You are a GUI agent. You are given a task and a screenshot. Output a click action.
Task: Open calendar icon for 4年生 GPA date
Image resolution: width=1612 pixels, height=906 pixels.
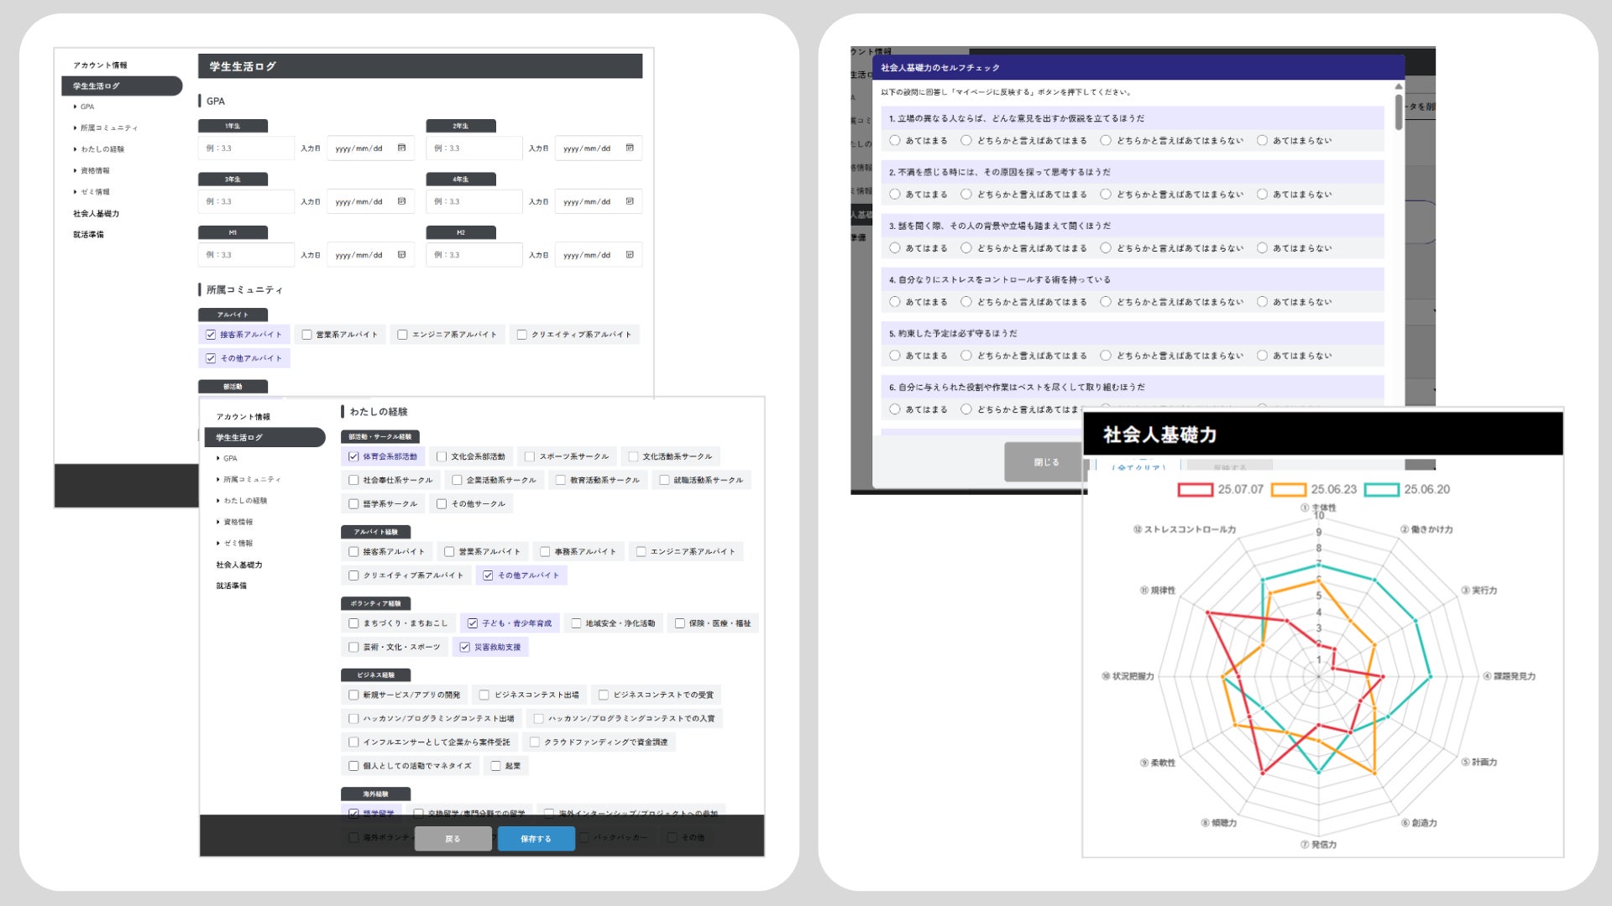(630, 201)
